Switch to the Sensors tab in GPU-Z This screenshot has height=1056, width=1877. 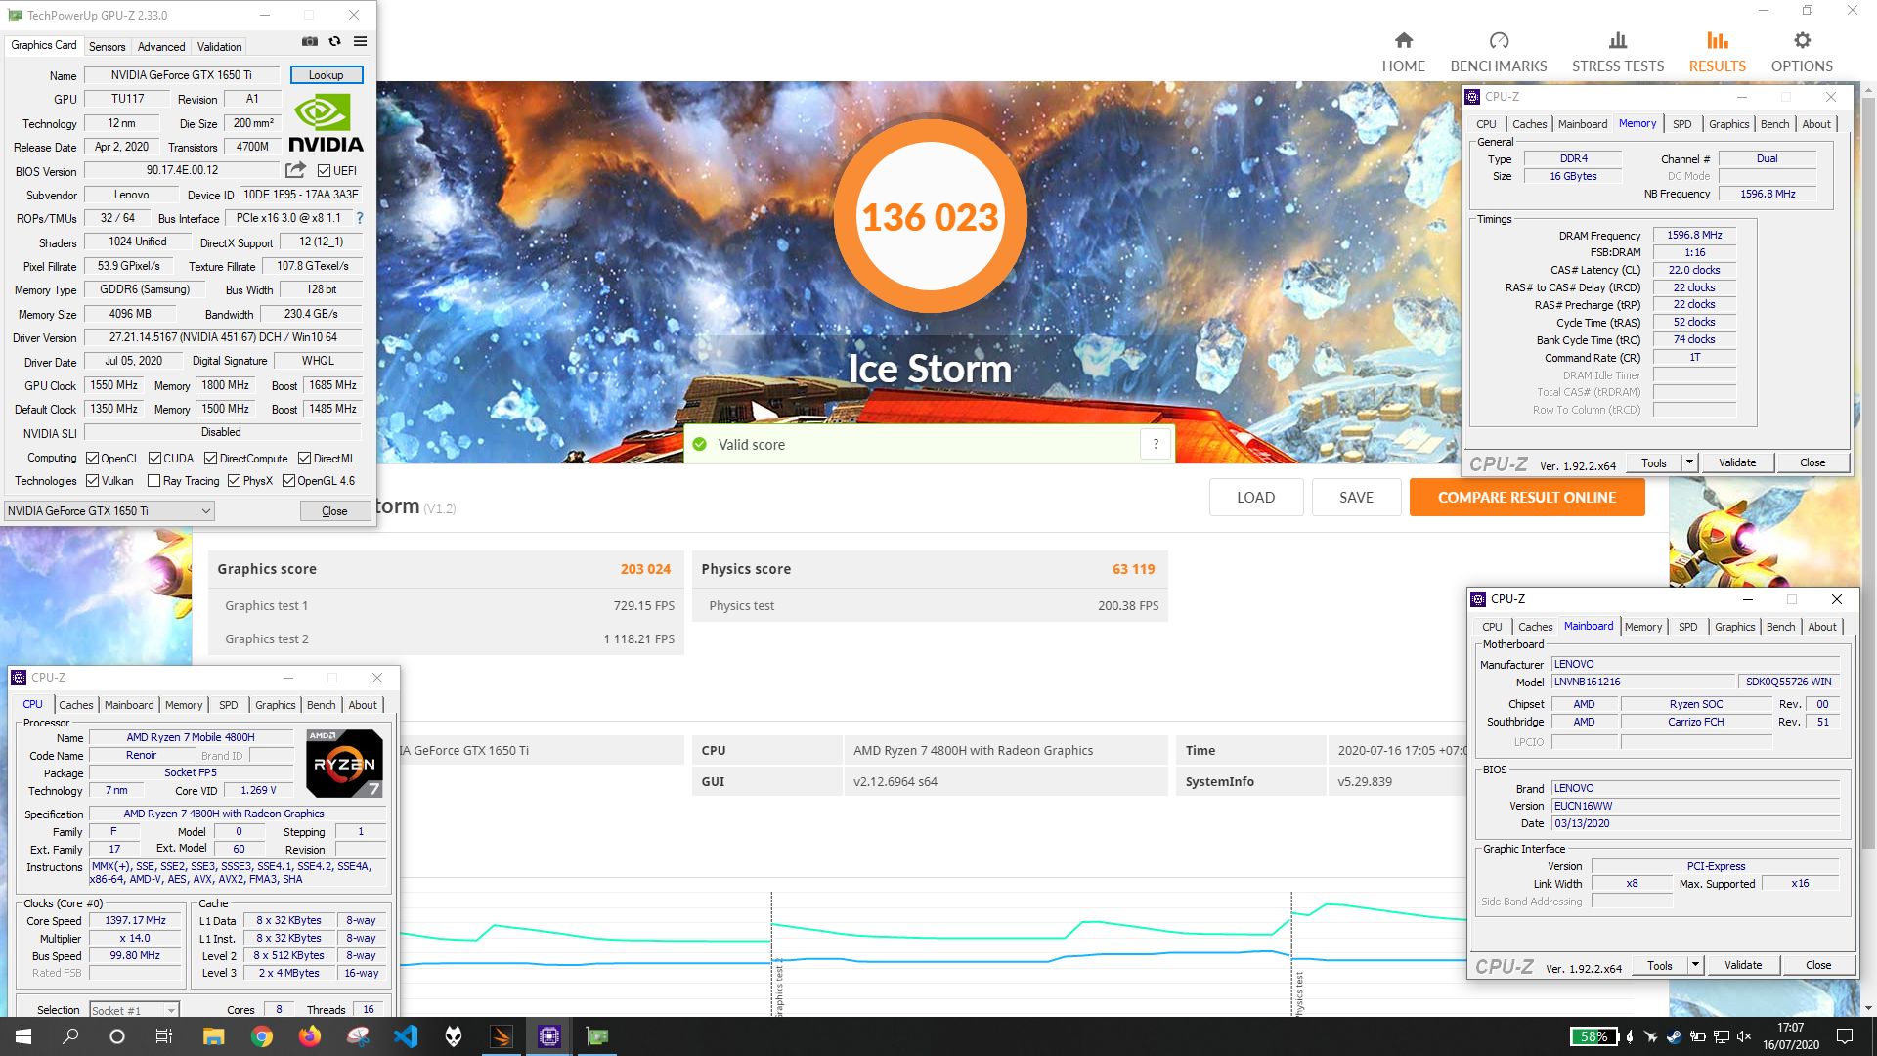coord(107,46)
